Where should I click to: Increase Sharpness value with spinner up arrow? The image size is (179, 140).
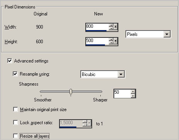pos(133,91)
